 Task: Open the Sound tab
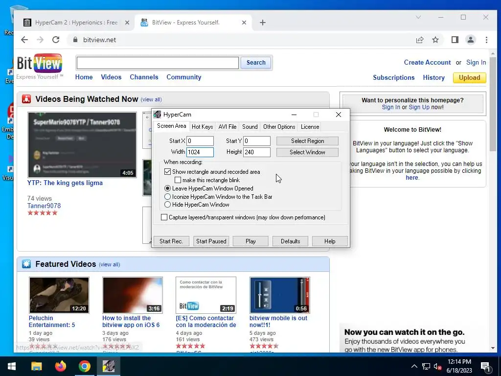[250, 127]
